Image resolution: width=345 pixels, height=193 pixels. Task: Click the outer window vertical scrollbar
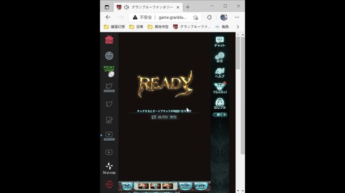click(x=243, y=96)
